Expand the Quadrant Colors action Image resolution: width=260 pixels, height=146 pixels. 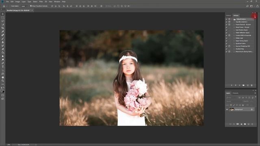[x=234, y=43]
